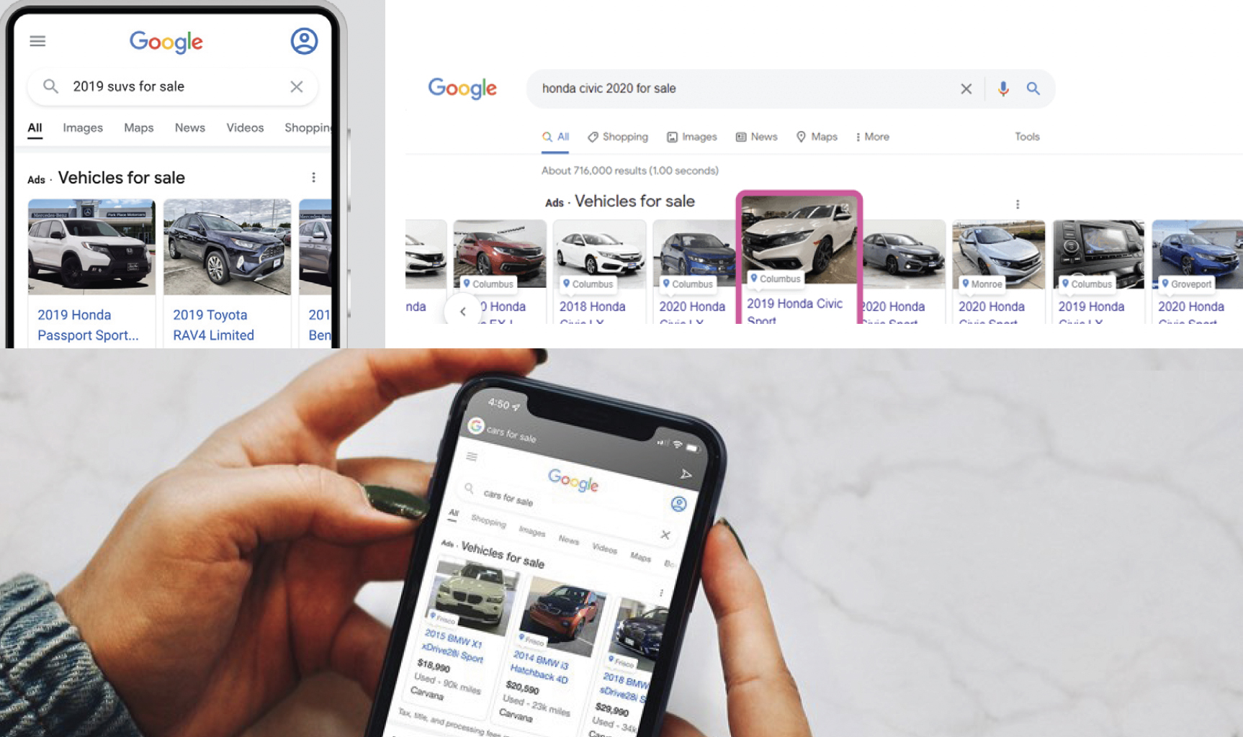Open the 2019 Honda Passport Sport listing
The width and height of the screenshot is (1243, 737).
87,325
